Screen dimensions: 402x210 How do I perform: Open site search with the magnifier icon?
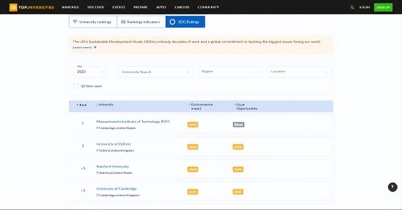pyautogui.click(x=352, y=7)
